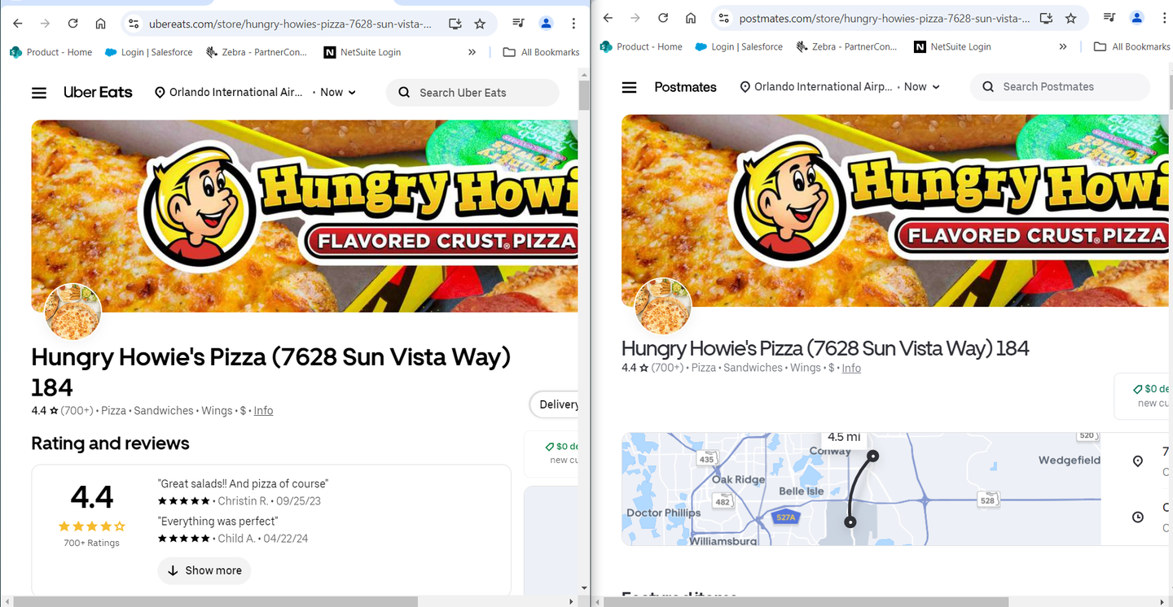This screenshot has height=607, width=1173.
Task: Open Login | Salesforce bookmark in Postmates window
Action: click(x=740, y=46)
